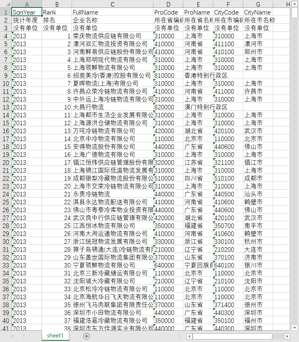
Task: Select column G header
Action: (x=258, y=4)
